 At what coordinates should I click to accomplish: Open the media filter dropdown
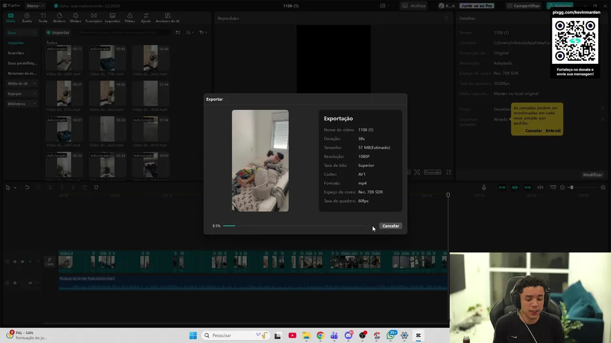pyautogui.click(x=202, y=32)
